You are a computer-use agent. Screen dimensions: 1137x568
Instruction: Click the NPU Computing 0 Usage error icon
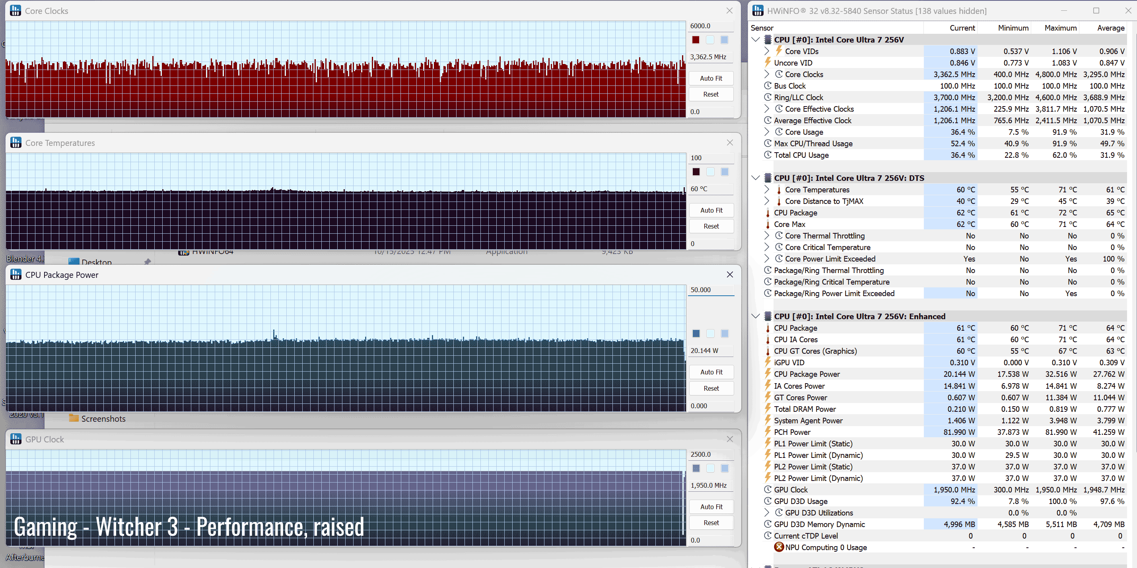(x=779, y=547)
